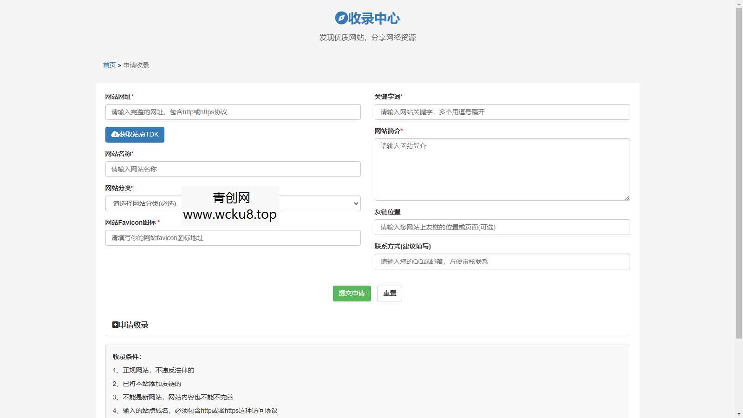Image resolution: width=743 pixels, height=418 pixels.
Task: Click the cloud upload icon on 获取站点TDK button
Action: click(x=115, y=135)
